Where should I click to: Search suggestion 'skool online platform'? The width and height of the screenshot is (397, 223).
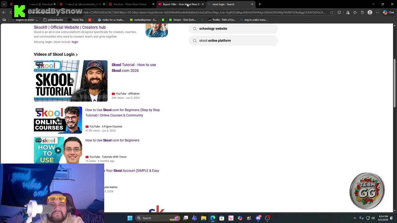click(x=233, y=41)
